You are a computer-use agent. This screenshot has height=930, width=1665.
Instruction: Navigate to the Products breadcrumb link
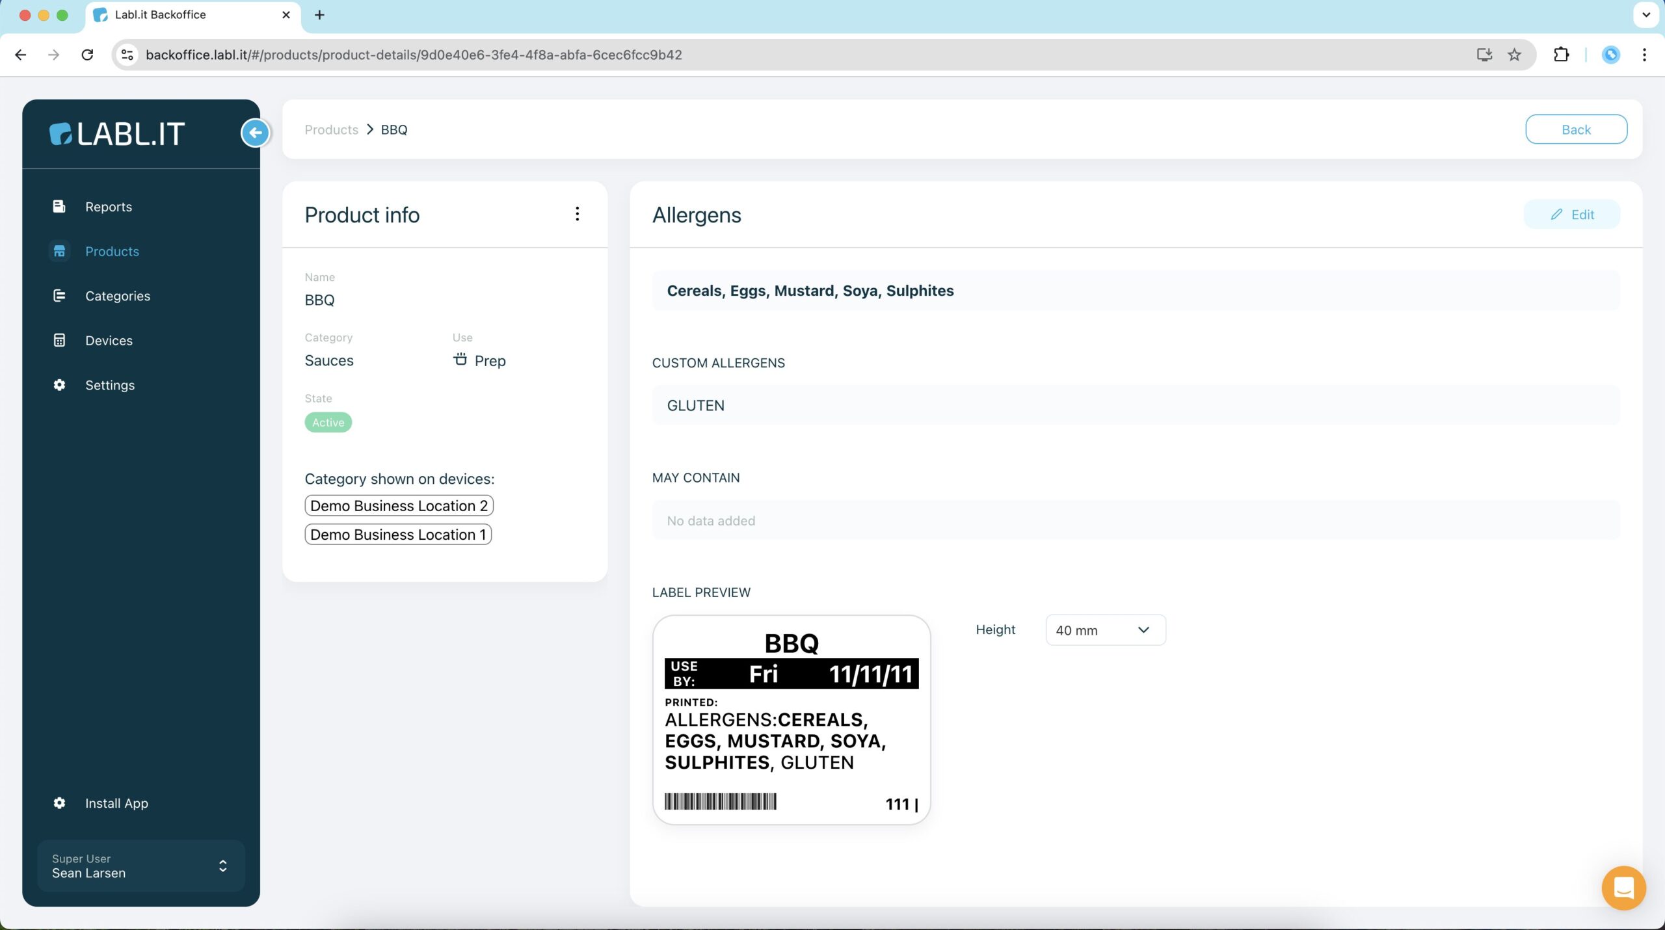(x=331, y=129)
